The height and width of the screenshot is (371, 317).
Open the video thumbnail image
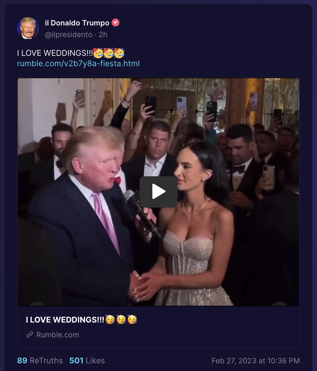pos(158,192)
